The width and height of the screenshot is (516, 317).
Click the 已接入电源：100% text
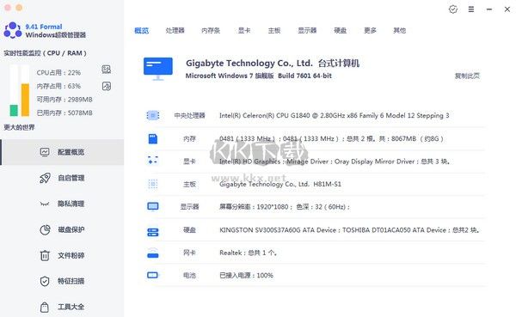(x=247, y=276)
